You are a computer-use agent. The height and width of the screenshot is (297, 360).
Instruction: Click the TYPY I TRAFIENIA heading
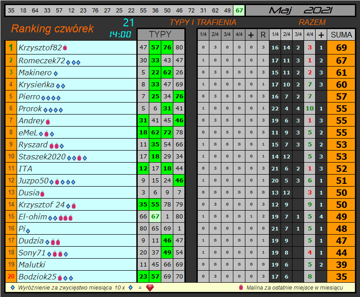(x=203, y=22)
